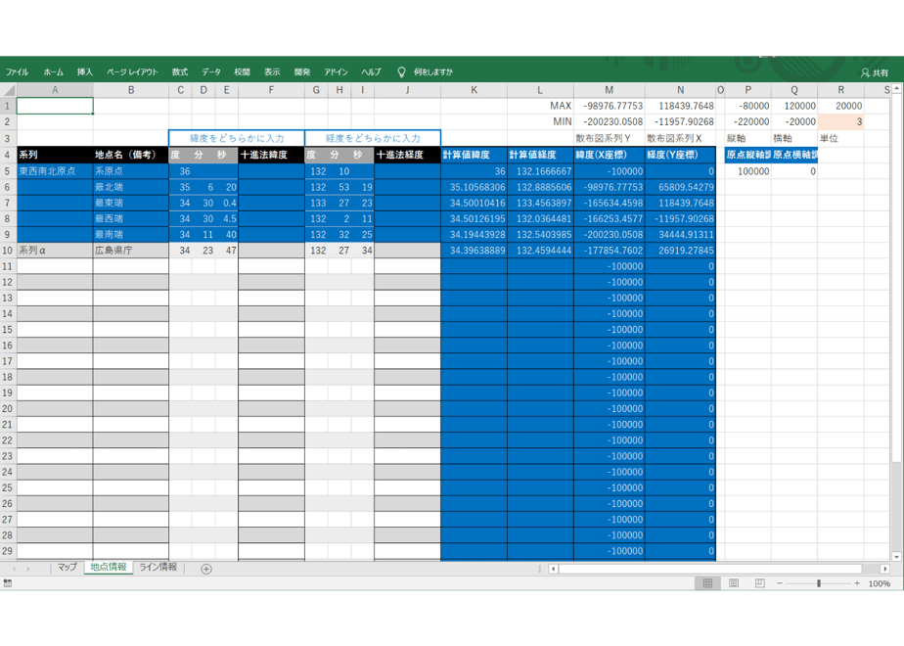
Task: Select the 原点縦軸 header cell
Action: 747,155
